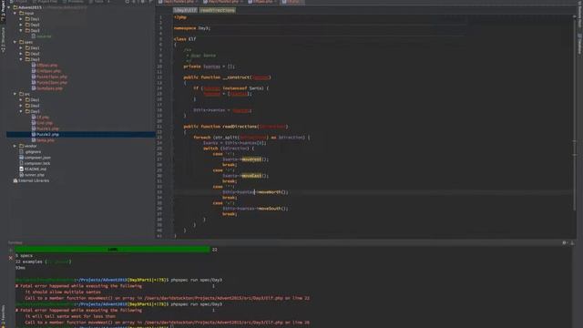
Task: Open the Structure tool window tab
Action: [3, 40]
